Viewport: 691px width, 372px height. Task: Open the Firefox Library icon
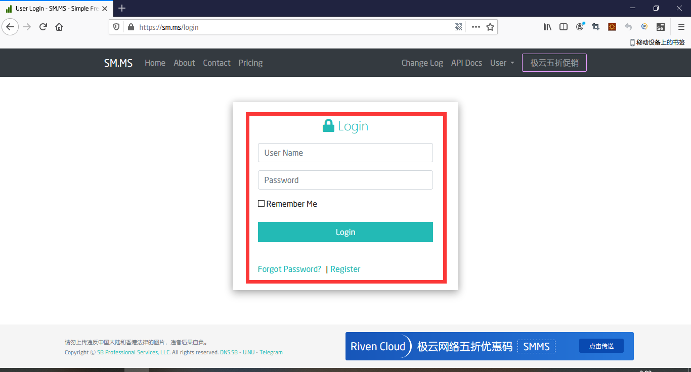(x=547, y=27)
